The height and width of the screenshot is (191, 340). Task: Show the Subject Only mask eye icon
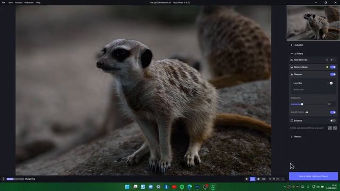click(307, 112)
